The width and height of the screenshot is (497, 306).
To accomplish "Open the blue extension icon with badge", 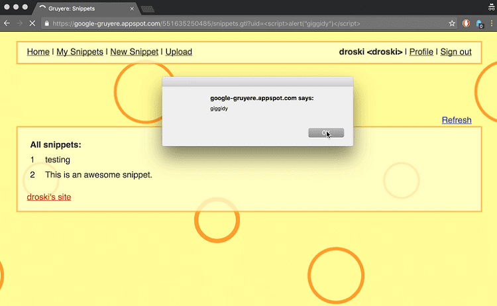I will [x=479, y=24].
